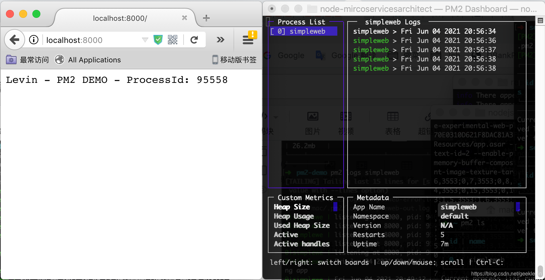Open the All Applications bookmark

[88, 60]
